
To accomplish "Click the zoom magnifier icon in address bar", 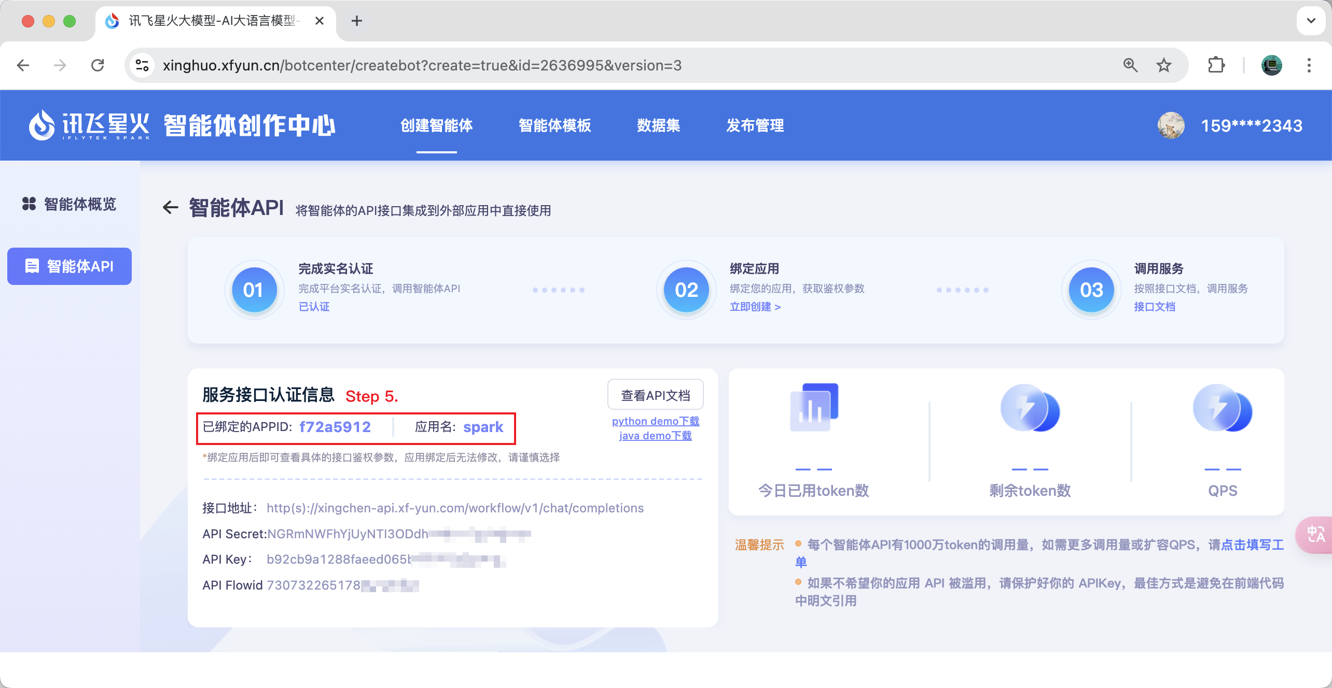I will coord(1130,65).
